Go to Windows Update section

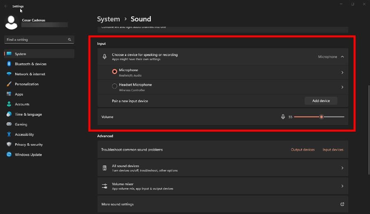click(39, 154)
